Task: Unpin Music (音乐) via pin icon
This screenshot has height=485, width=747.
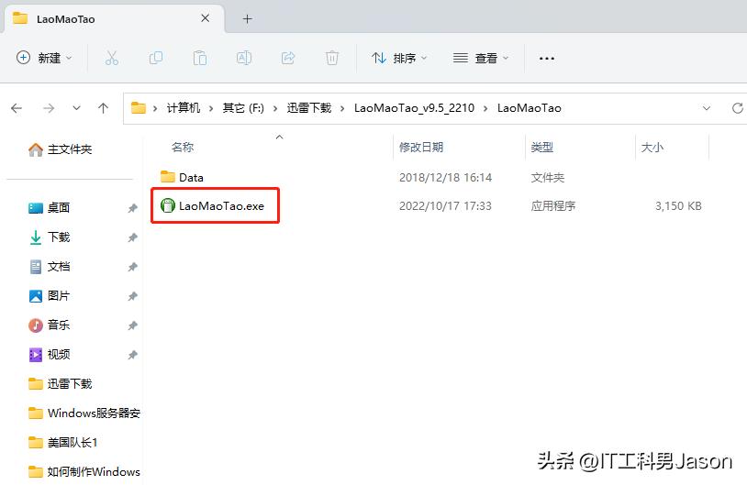Action: [x=132, y=325]
